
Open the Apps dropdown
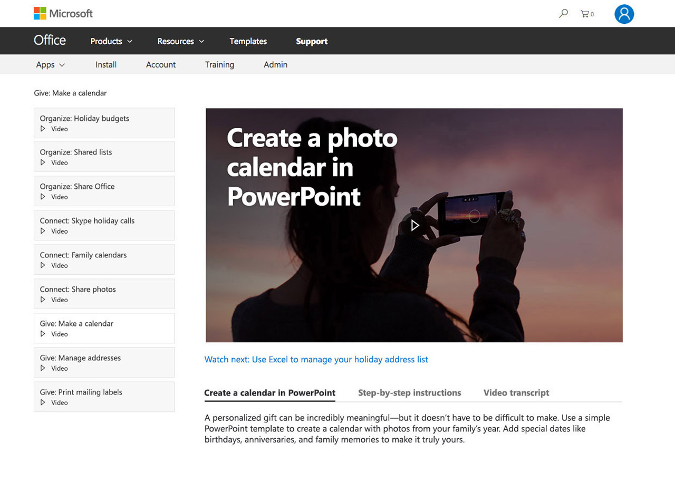click(51, 65)
